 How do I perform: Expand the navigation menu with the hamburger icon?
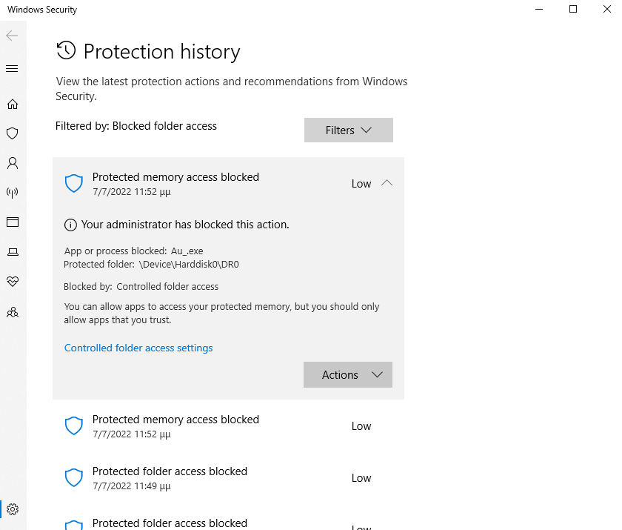click(x=12, y=68)
